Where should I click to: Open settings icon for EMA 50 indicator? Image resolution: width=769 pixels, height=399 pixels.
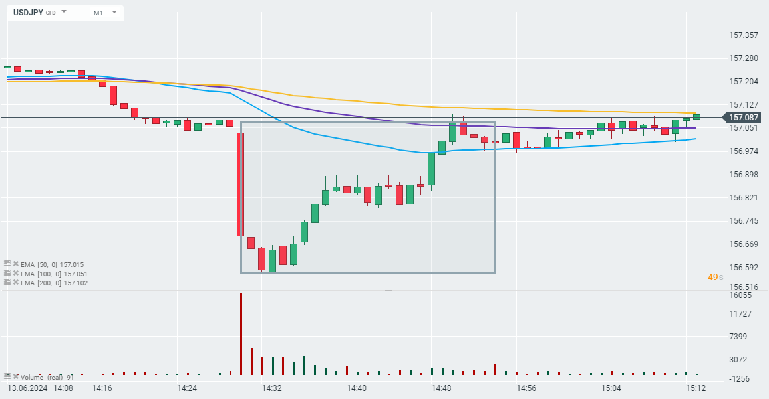pyautogui.click(x=7, y=264)
